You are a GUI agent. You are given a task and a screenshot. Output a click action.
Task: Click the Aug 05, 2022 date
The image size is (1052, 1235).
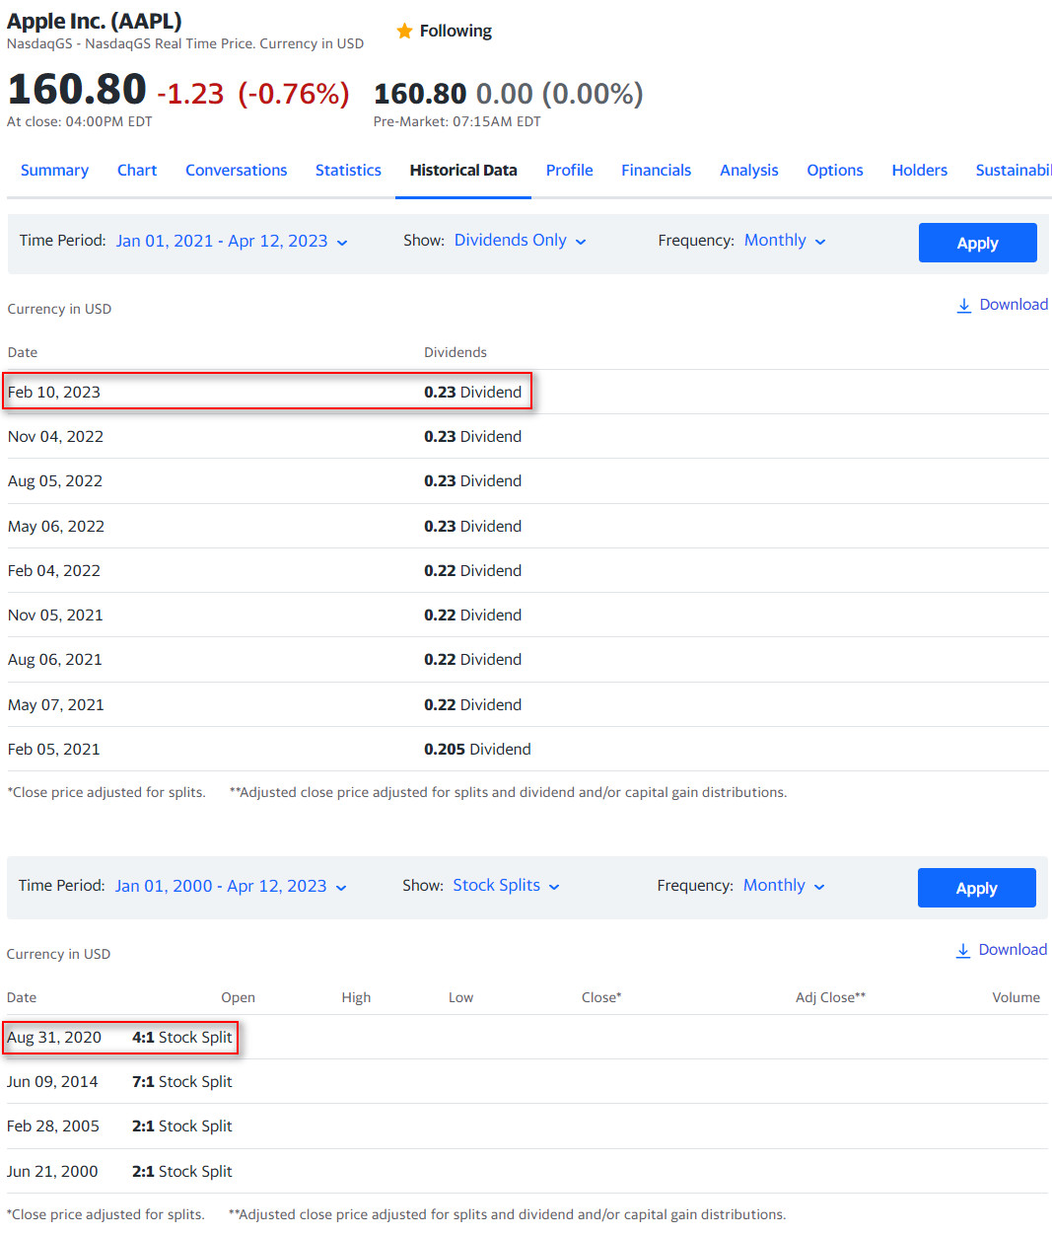[x=55, y=481]
